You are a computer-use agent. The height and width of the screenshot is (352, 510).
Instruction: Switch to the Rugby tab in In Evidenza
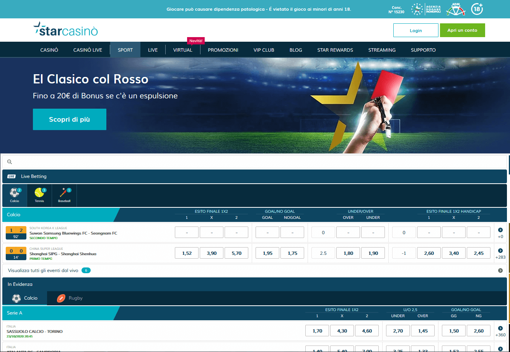click(70, 298)
